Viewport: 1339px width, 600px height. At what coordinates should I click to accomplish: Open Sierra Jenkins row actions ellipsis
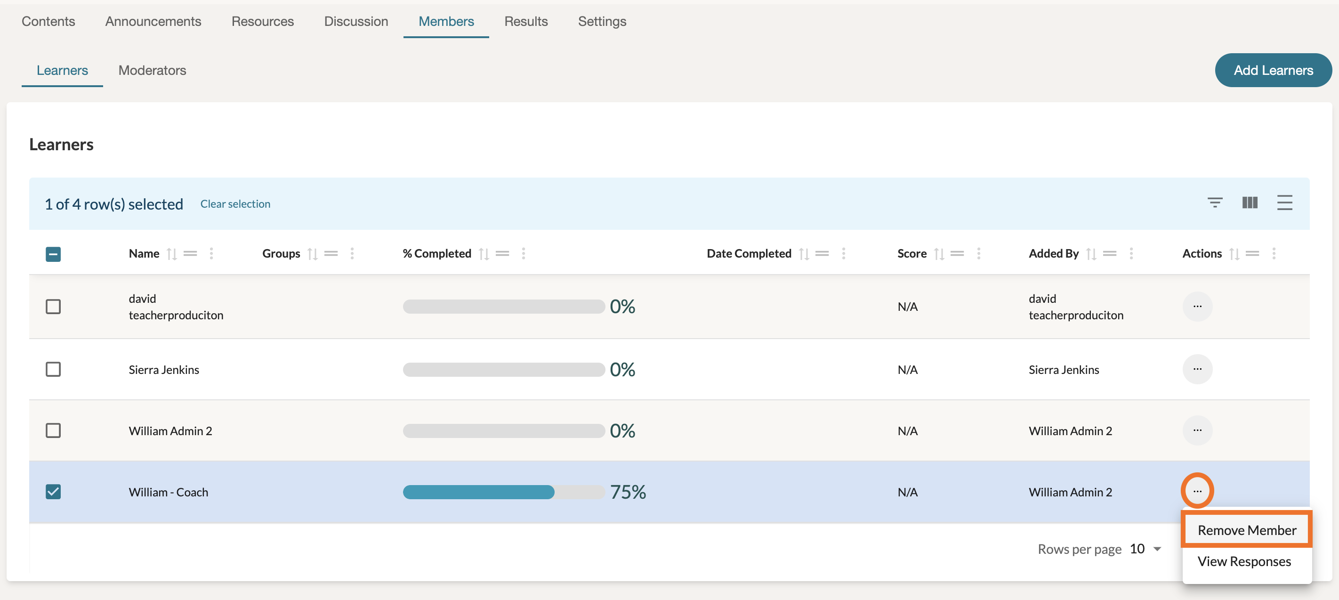(x=1196, y=369)
